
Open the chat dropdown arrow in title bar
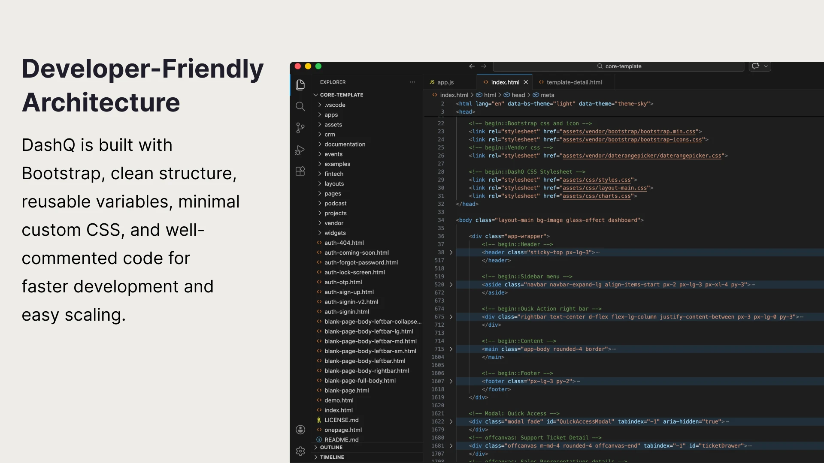tap(766, 66)
